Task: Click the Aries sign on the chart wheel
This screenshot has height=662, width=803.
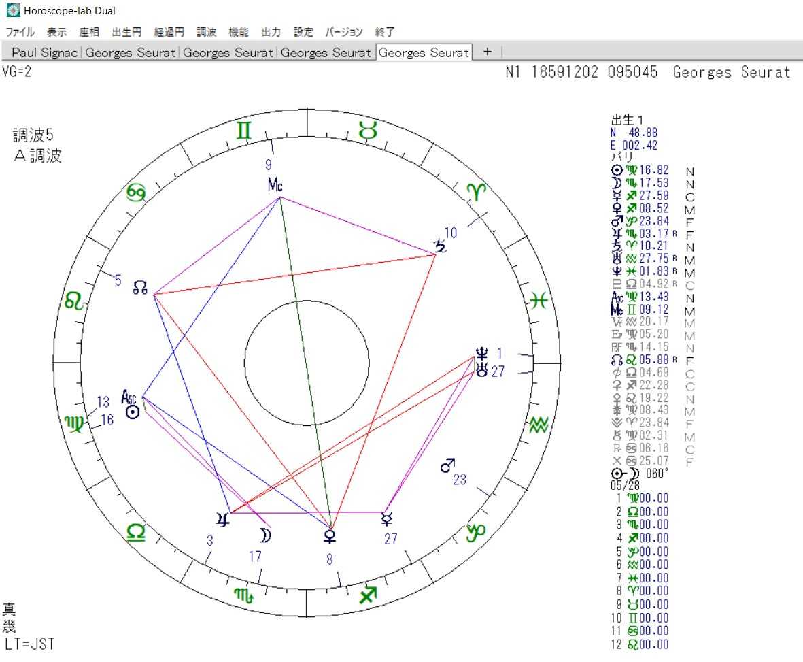Action: pos(476,192)
